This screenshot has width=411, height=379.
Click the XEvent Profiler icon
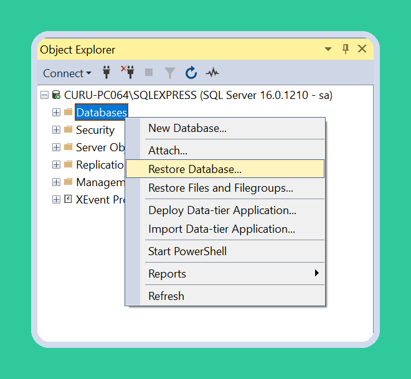pyautogui.click(x=68, y=199)
